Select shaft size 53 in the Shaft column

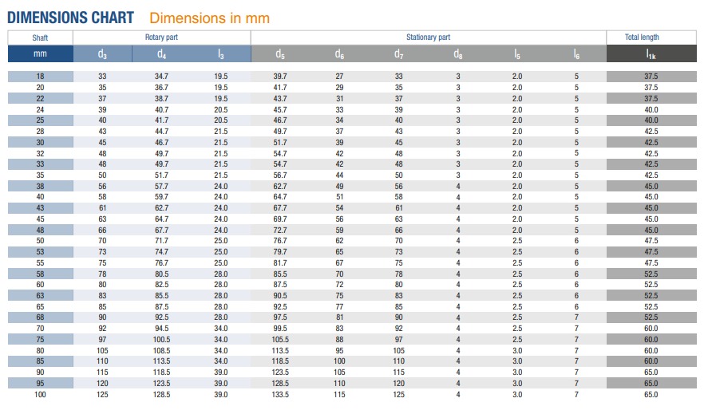pos(40,252)
